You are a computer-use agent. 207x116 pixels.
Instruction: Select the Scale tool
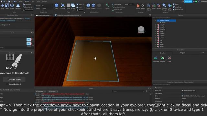point(7,6)
